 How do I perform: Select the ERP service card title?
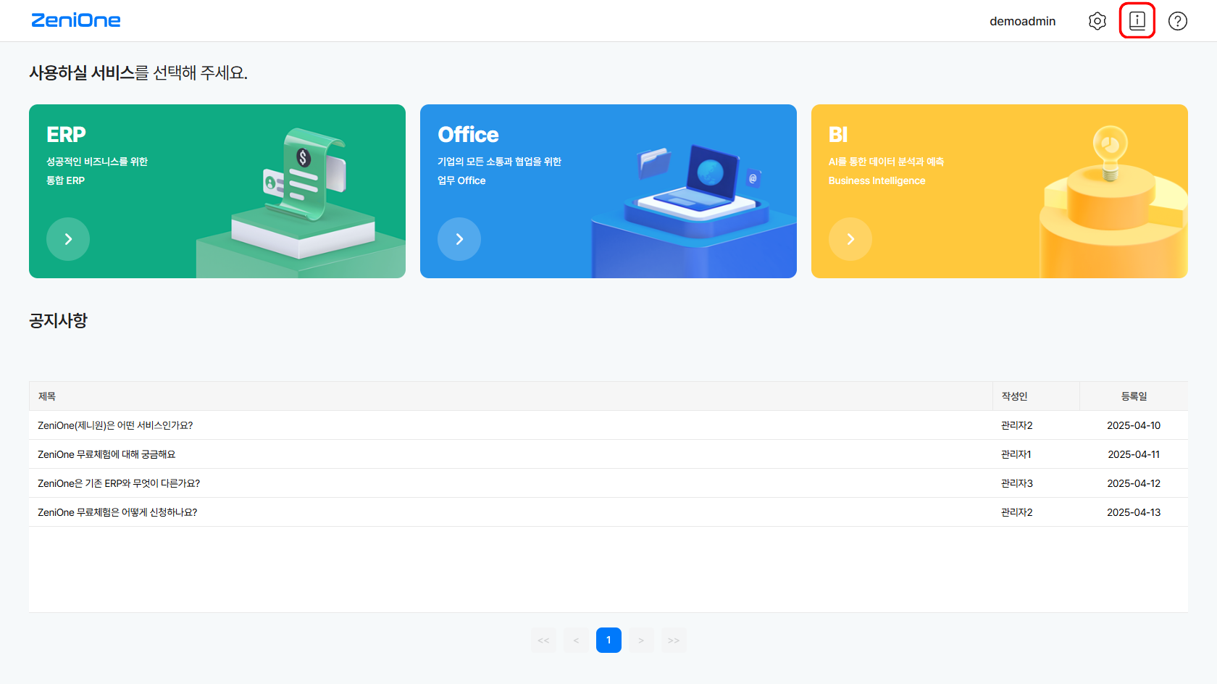[x=66, y=135]
